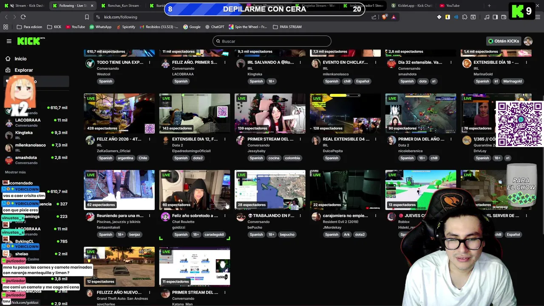Click the Obtén KICKs button

point(504,41)
